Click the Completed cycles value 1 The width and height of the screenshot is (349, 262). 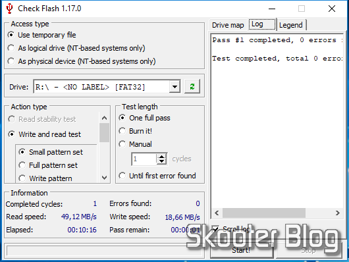tap(95, 203)
